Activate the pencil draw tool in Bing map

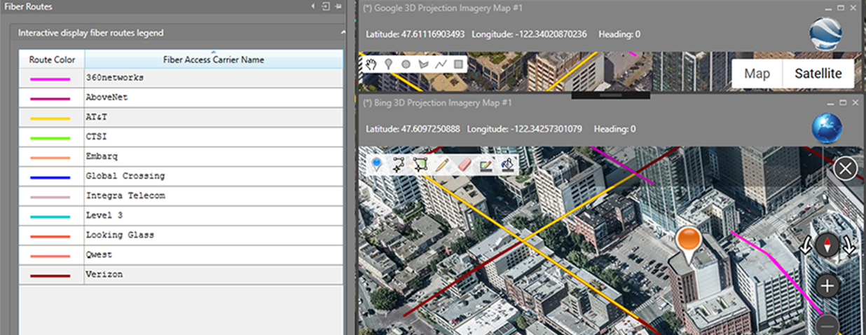point(442,165)
